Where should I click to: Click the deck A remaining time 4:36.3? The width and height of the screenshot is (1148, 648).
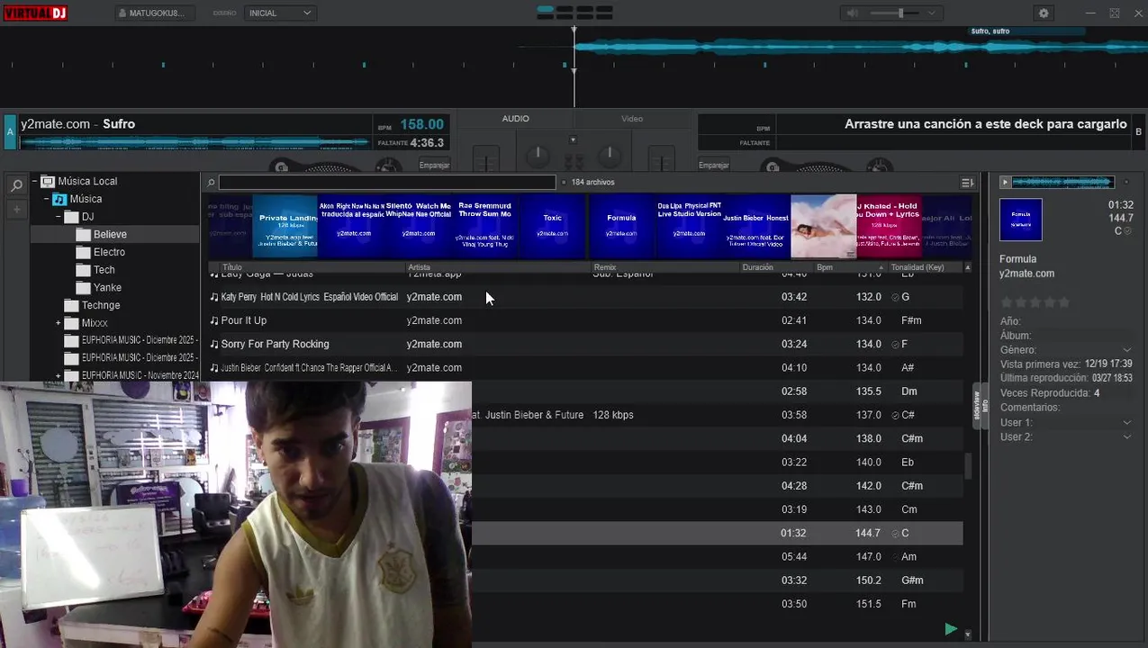coord(427,142)
